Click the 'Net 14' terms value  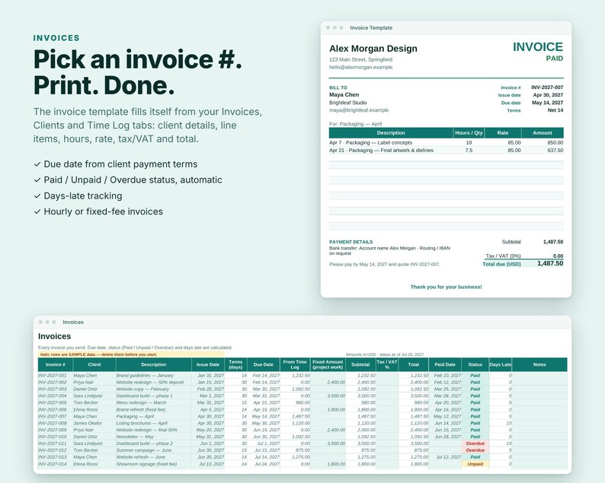(555, 110)
